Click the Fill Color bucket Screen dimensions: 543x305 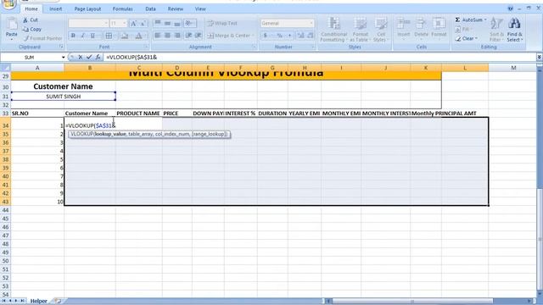[125, 36]
